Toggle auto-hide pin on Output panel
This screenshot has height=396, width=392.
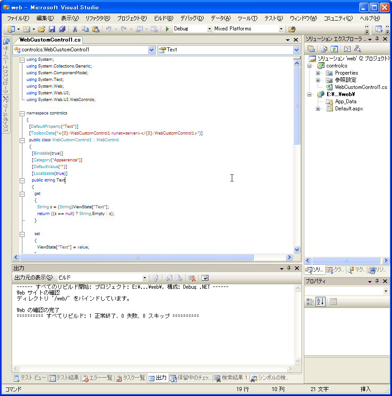(x=289, y=268)
